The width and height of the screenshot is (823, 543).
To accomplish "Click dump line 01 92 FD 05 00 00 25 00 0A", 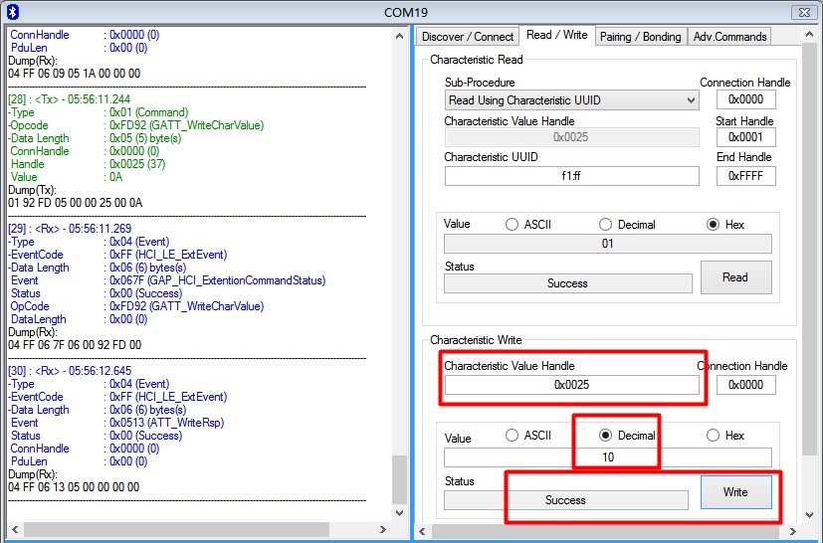I will tap(75, 203).
